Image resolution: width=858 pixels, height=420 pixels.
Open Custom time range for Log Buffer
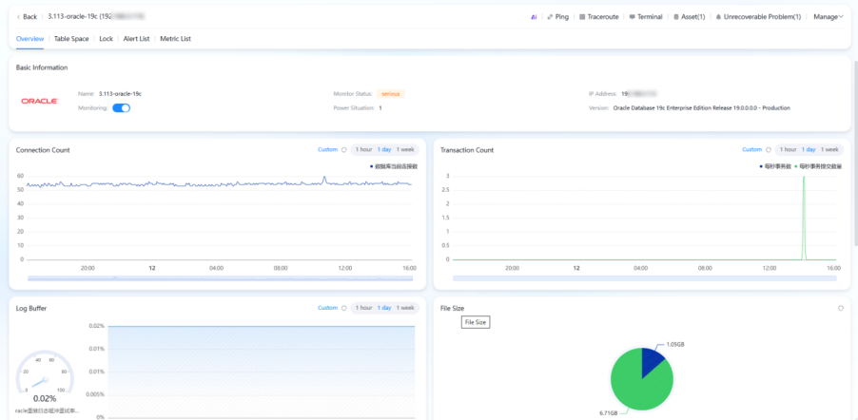(327, 308)
